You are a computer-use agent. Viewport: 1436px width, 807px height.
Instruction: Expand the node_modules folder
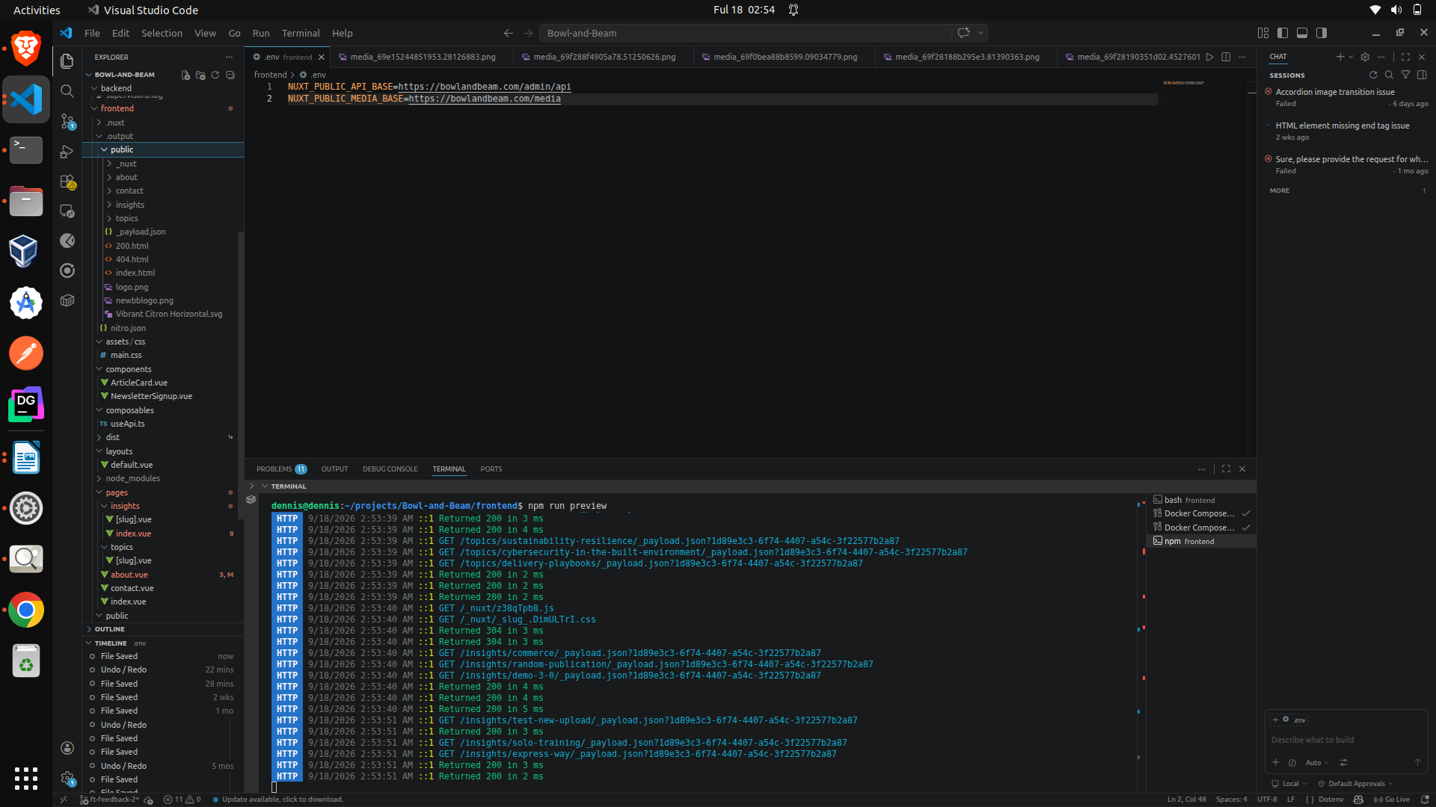pyautogui.click(x=132, y=478)
